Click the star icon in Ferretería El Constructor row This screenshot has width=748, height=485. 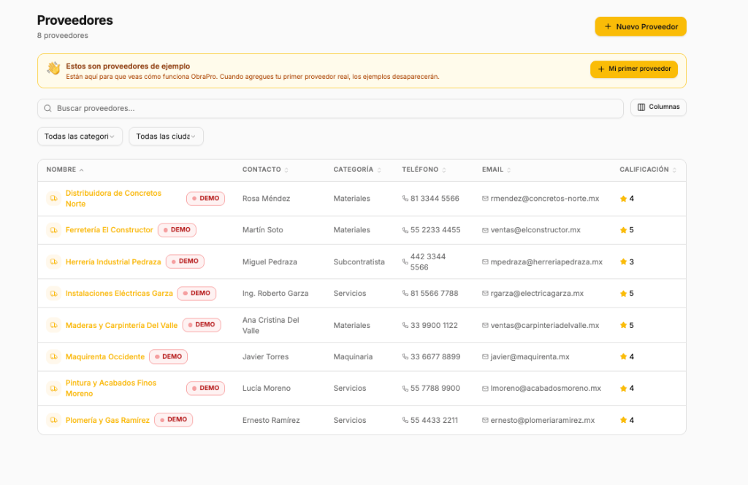pos(623,230)
